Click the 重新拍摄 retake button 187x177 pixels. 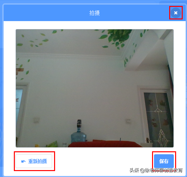[34, 161]
